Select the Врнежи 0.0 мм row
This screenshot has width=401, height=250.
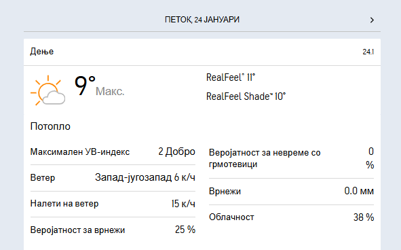coord(291,192)
